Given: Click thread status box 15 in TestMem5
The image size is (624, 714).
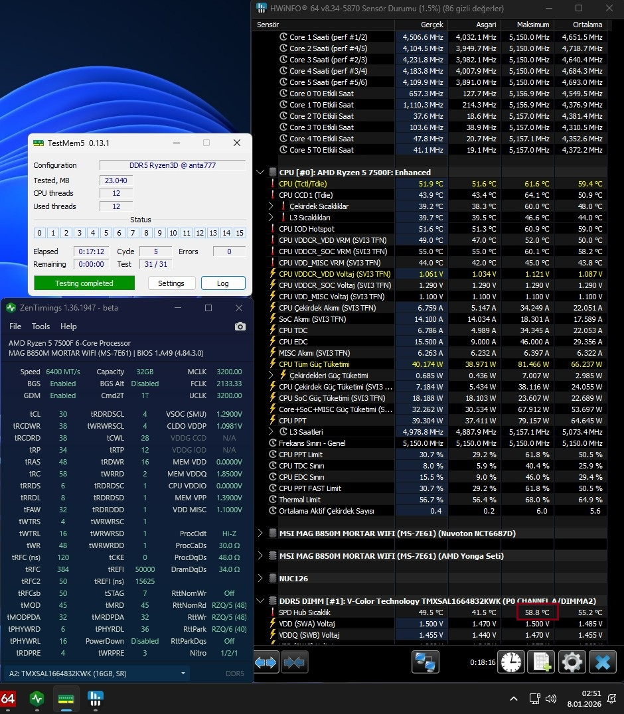Looking at the screenshot, I should coord(240,233).
